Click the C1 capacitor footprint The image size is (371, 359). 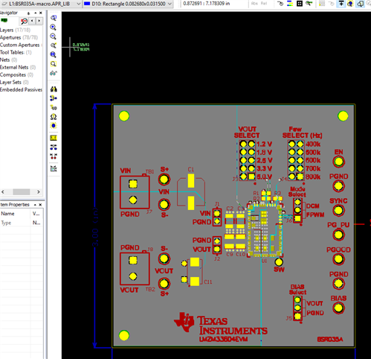pos(191,192)
